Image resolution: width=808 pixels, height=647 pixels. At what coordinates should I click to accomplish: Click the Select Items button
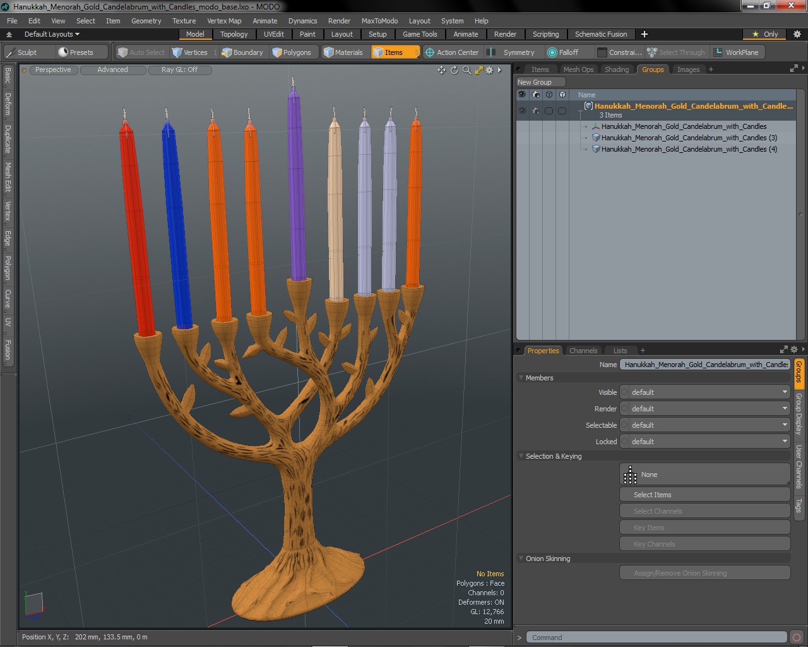tap(705, 495)
